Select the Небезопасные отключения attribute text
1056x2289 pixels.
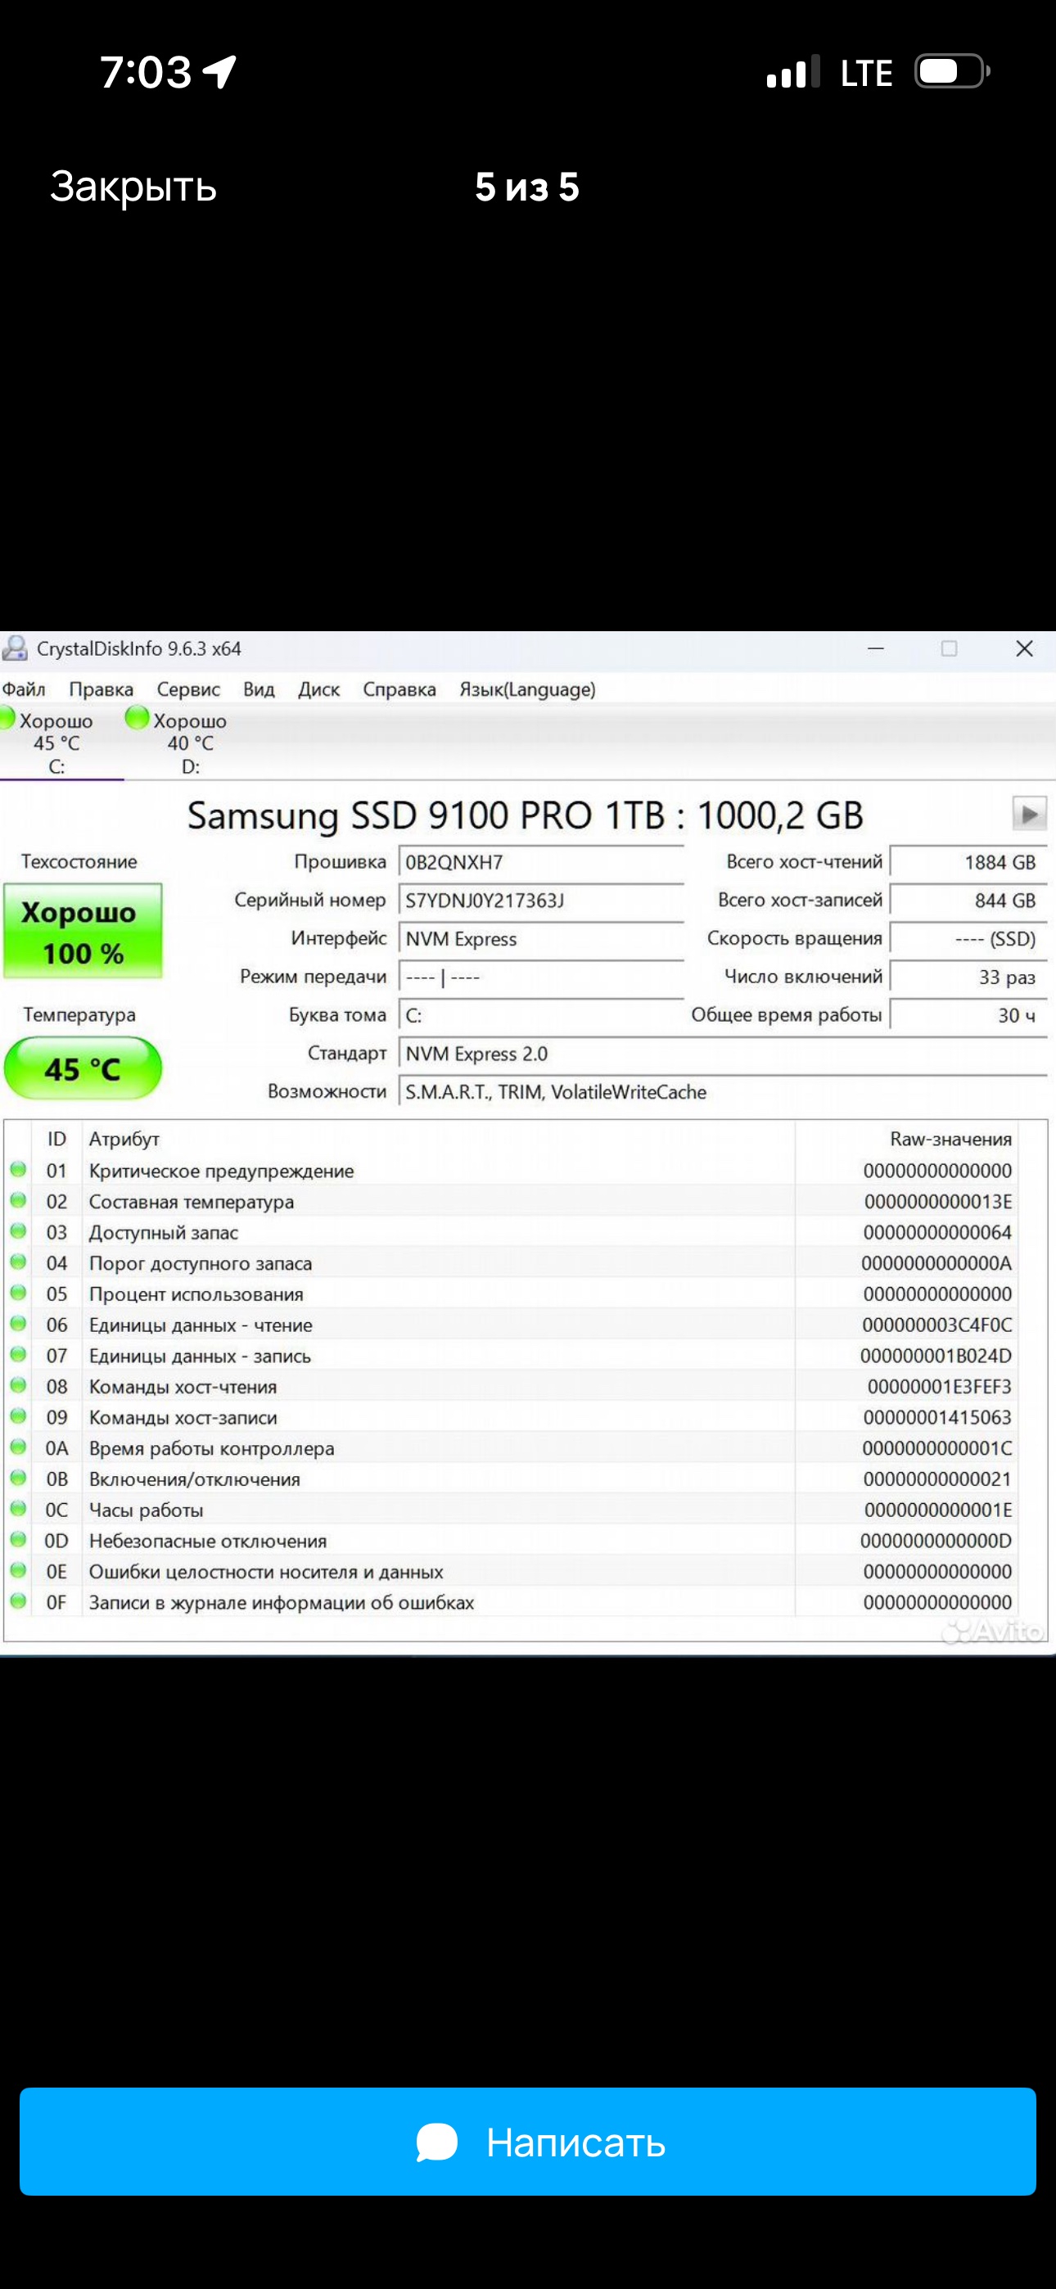point(208,1541)
